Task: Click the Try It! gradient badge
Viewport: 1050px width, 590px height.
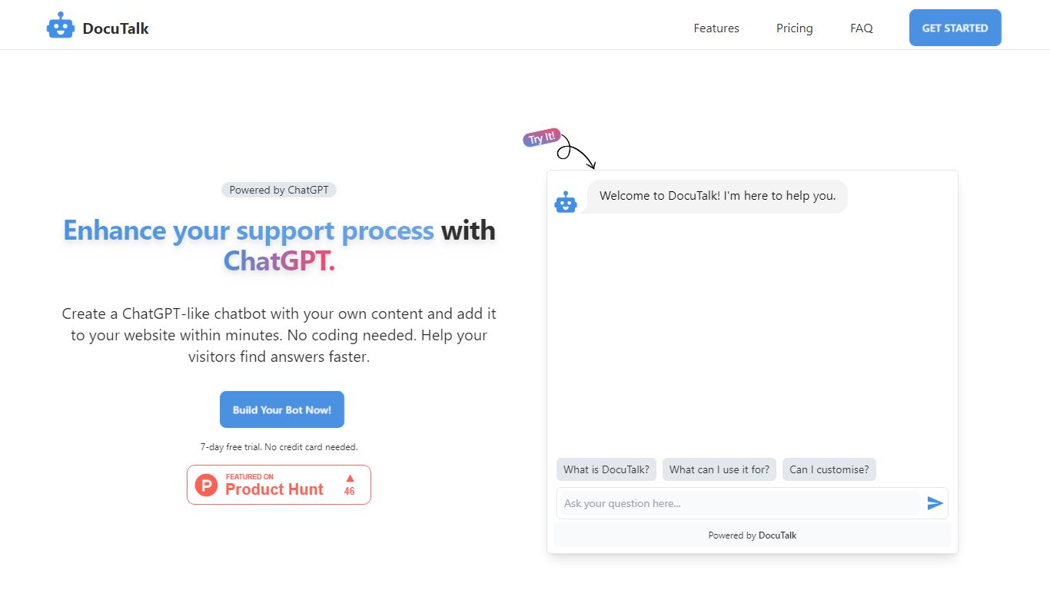Action: (x=541, y=138)
